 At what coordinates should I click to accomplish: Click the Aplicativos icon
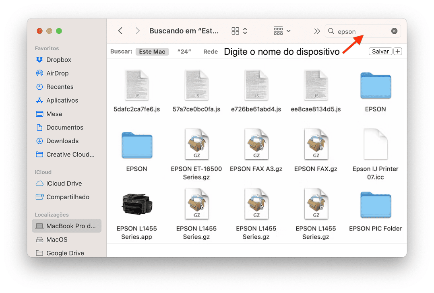[39, 101]
